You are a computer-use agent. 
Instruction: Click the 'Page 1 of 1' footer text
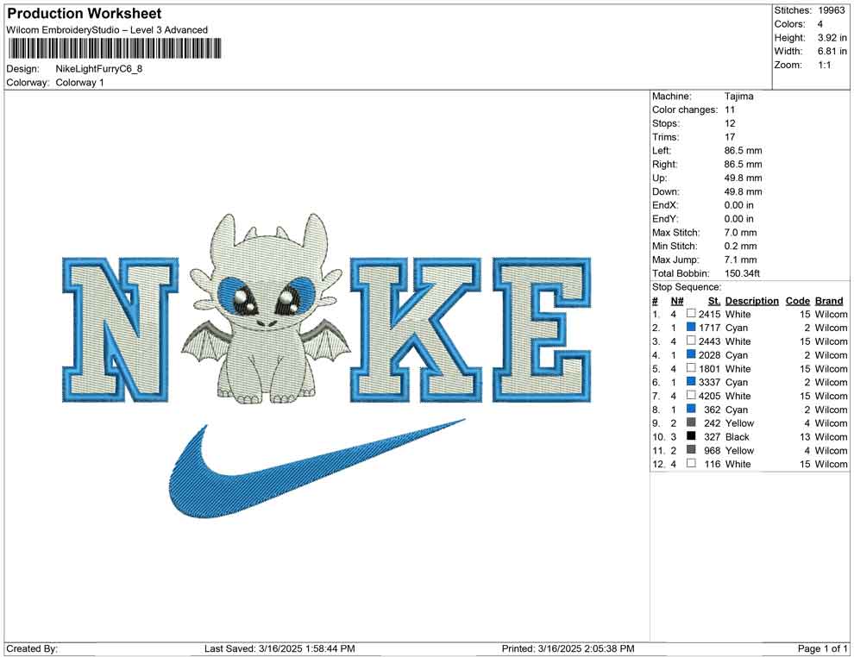click(822, 648)
